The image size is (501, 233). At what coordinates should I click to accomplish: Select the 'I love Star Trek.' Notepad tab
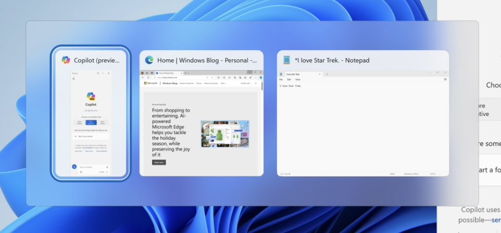[304, 74]
